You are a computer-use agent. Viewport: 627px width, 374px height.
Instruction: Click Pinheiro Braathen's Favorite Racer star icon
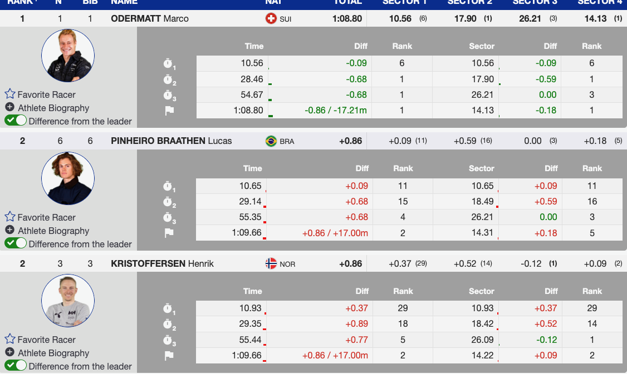[x=10, y=217]
